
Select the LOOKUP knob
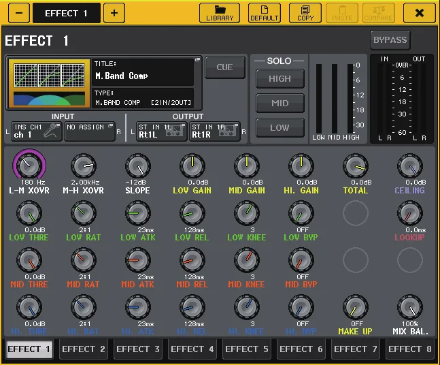410,213
